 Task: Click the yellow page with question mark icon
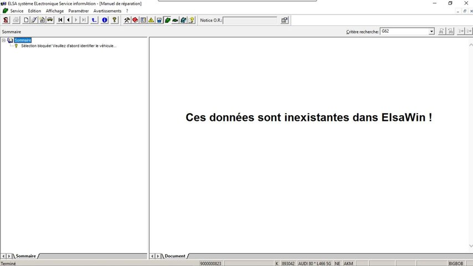tap(191, 21)
